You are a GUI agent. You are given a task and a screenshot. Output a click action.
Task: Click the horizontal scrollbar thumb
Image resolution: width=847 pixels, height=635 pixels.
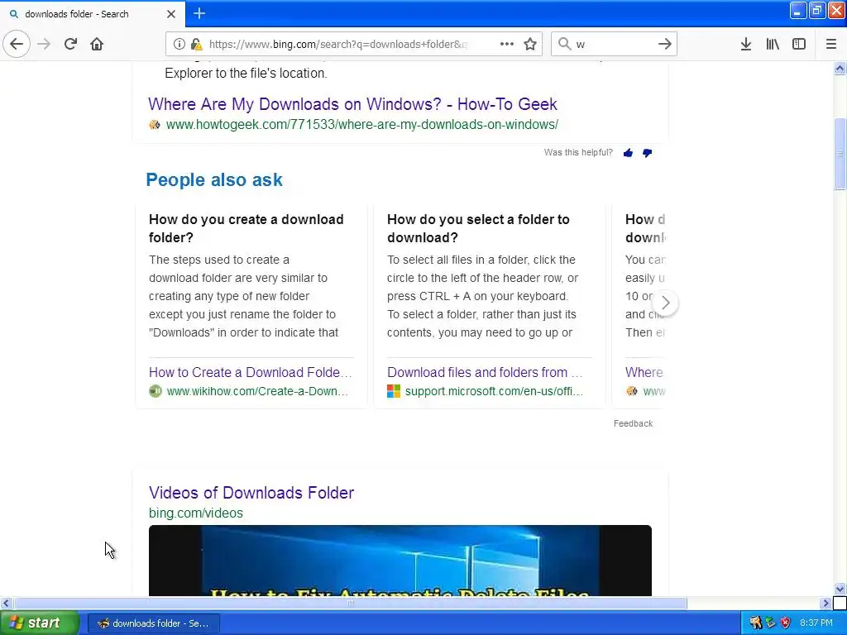[351, 603]
